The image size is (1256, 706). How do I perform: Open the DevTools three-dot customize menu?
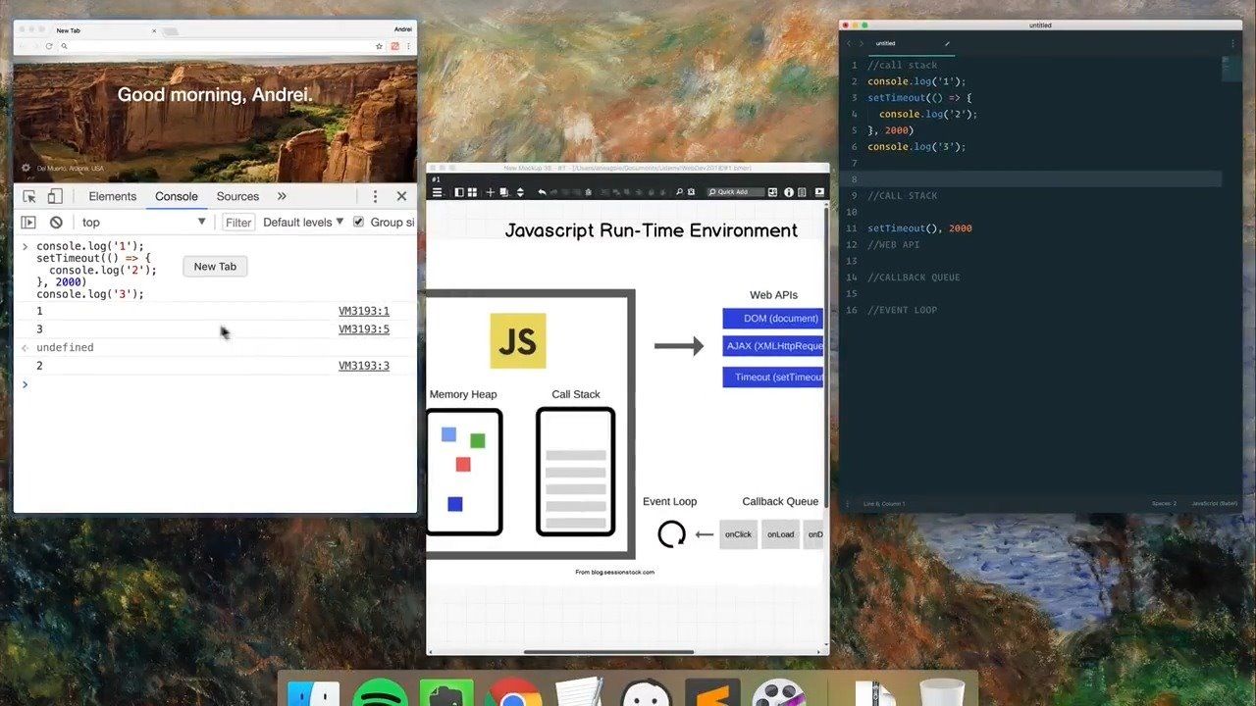375,196
